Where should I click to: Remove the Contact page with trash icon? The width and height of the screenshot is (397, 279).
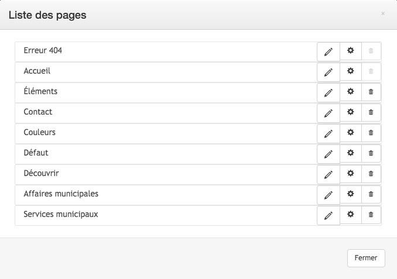point(371,112)
